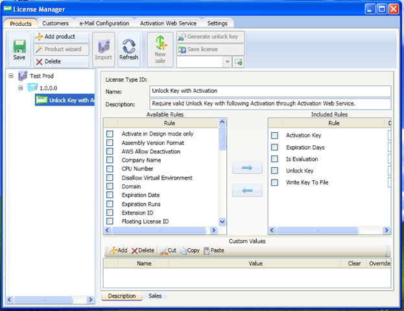Check AWS Allow Deactivation rule

pos(110,152)
